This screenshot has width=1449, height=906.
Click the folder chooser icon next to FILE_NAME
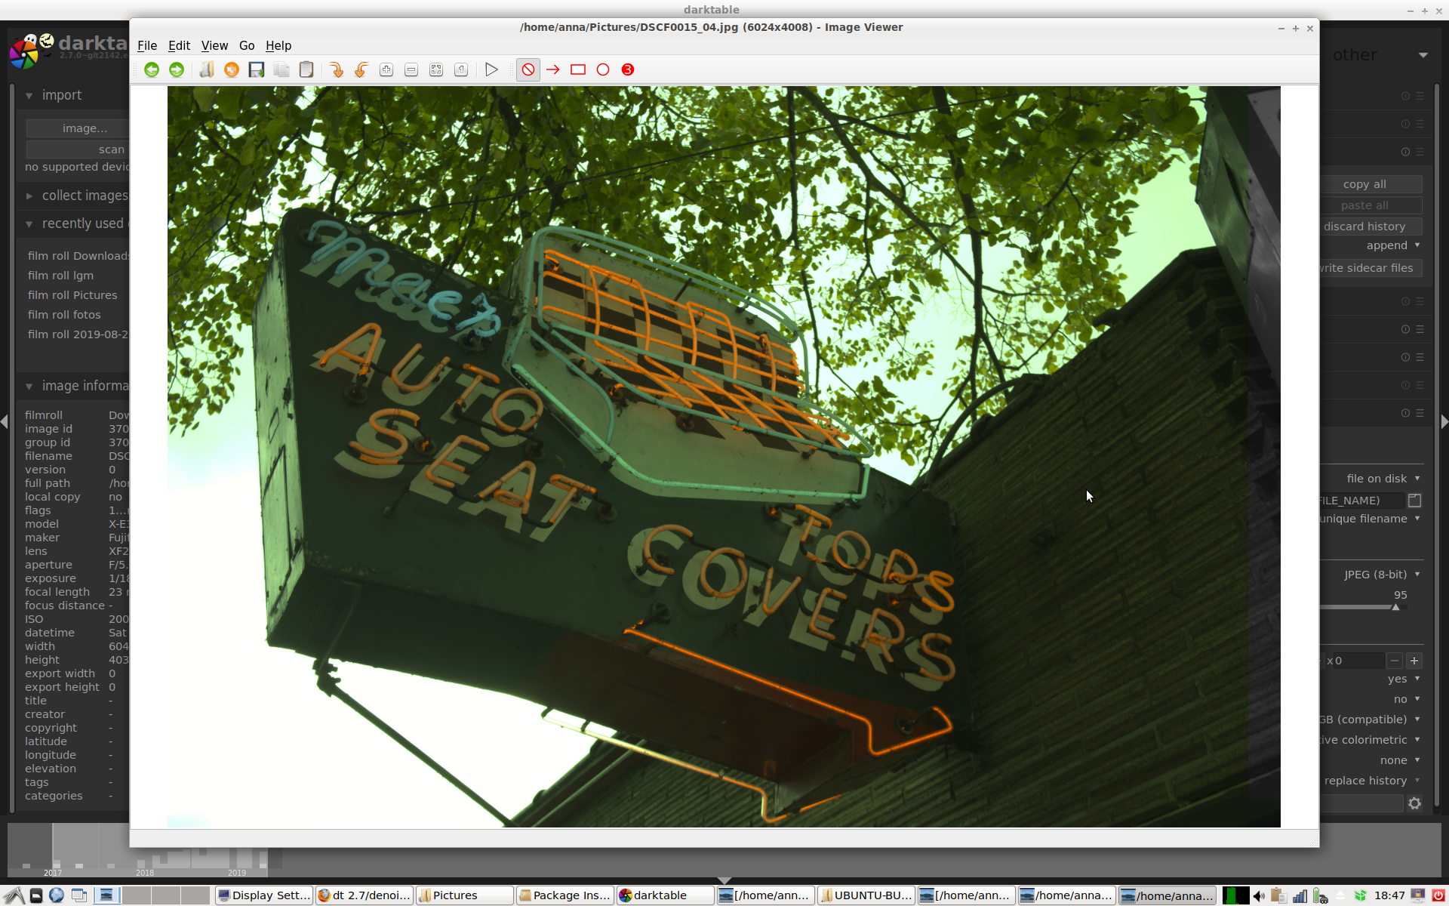1415,500
